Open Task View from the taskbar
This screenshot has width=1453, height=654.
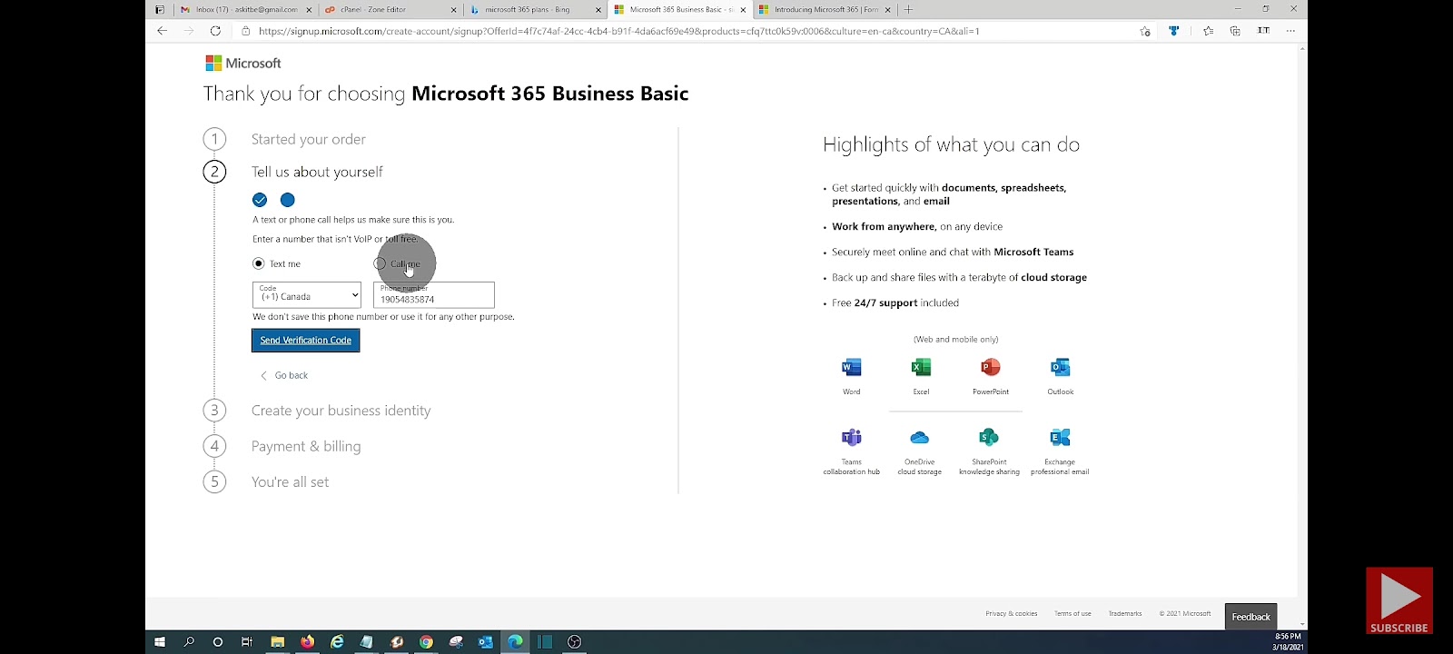click(246, 642)
